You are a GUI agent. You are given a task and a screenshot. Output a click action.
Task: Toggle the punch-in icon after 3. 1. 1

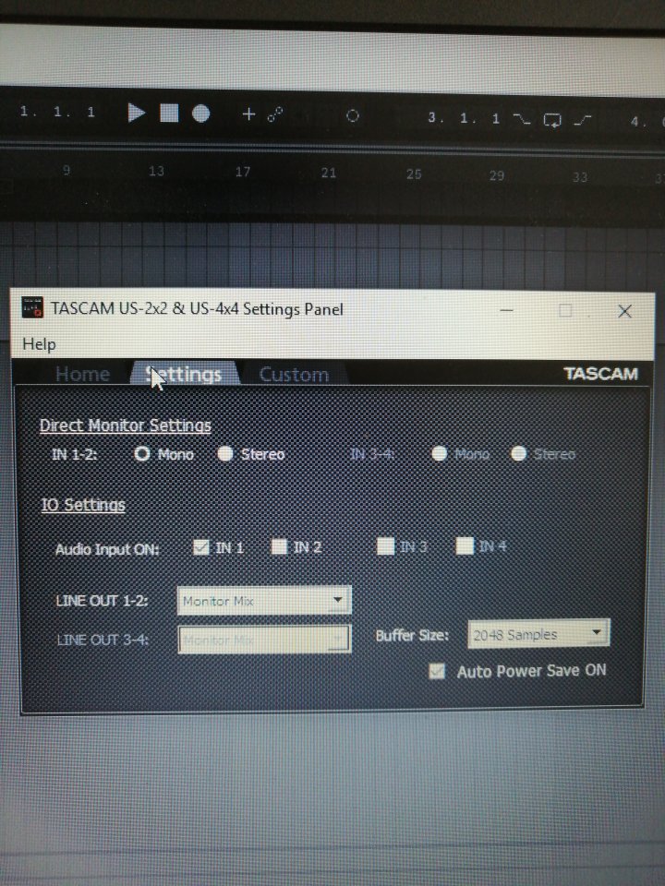click(521, 119)
